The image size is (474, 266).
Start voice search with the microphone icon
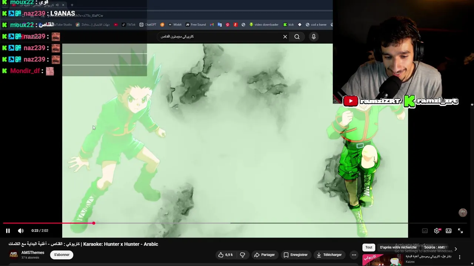pos(314,37)
